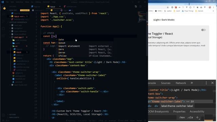Image resolution: width=217 pixels, height=122 pixels.
Task: Click the 'Light / Dark Mode' page heading
Action: click(164, 20)
